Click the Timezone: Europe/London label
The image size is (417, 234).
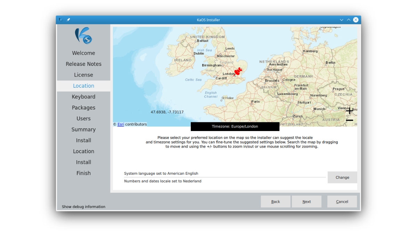pos(235,127)
